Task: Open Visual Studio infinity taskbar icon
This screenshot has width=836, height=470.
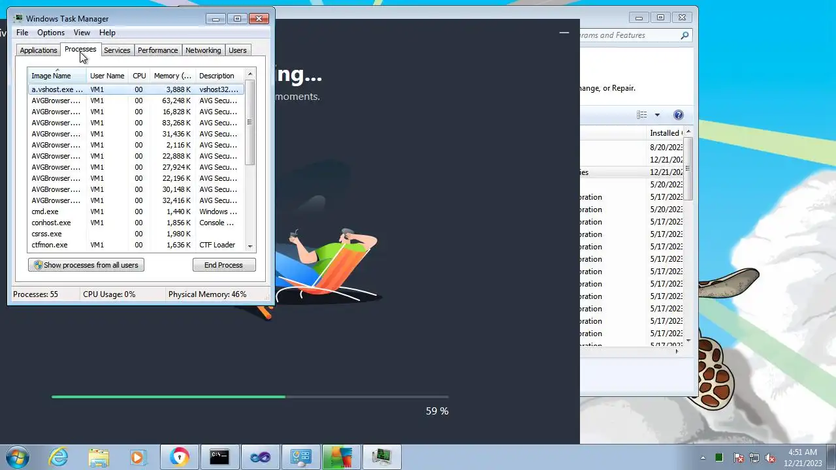Action: tap(260, 457)
